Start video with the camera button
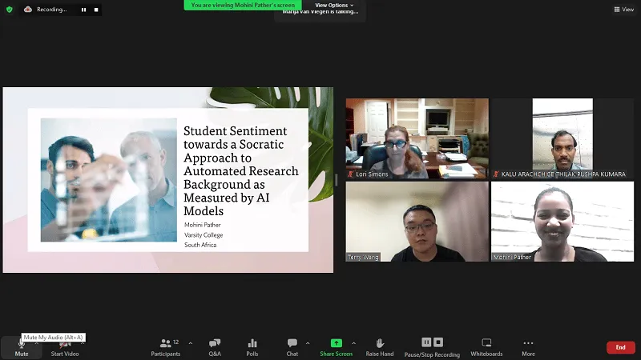The height and width of the screenshot is (360, 641). pos(65,346)
